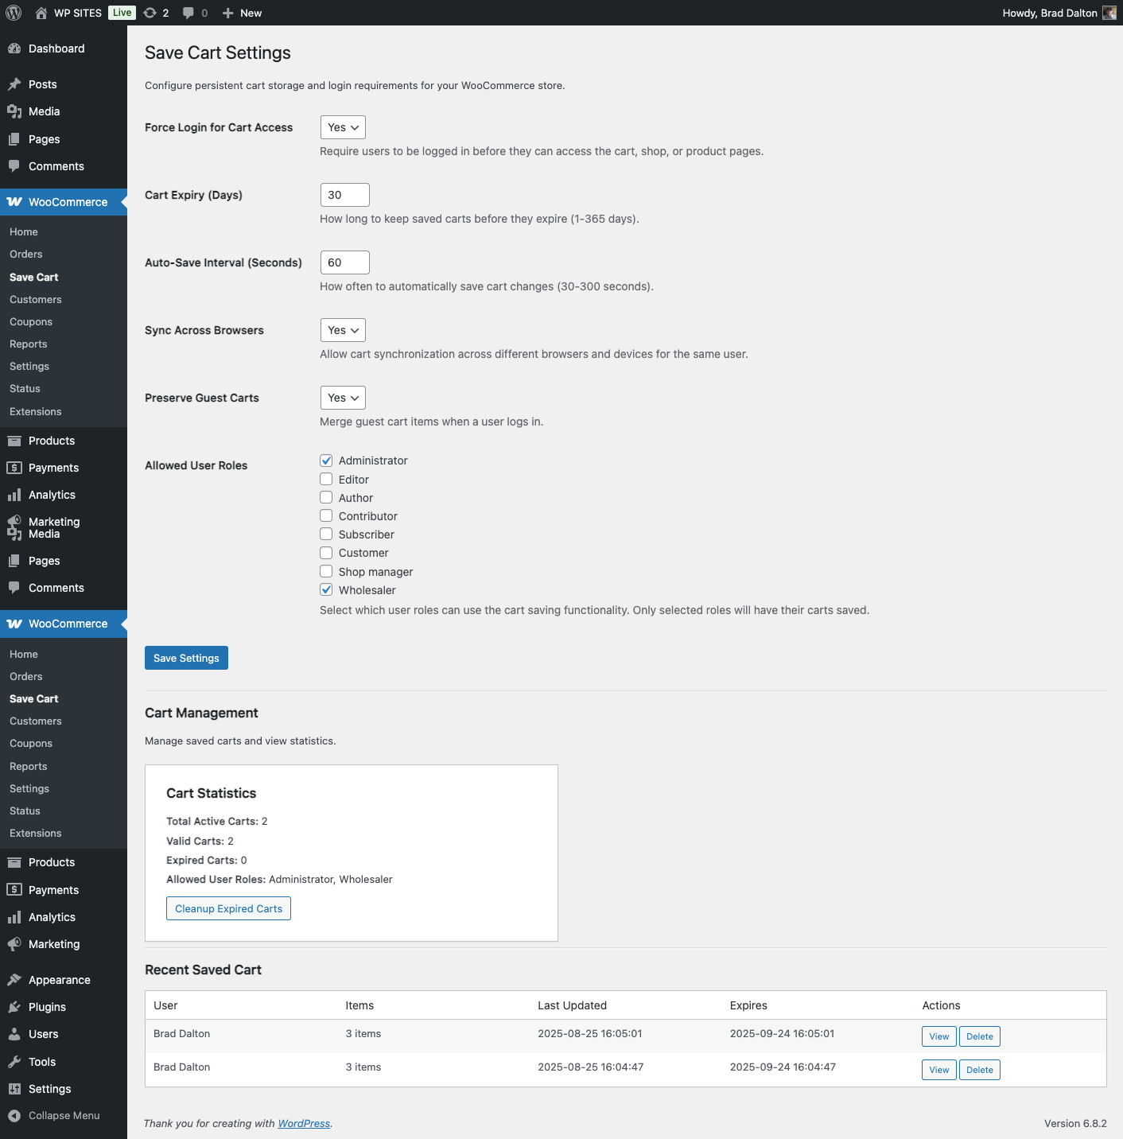The height and width of the screenshot is (1139, 1123).
Task: Enable the Shop manager role checkbox
Action: (326, 571)
